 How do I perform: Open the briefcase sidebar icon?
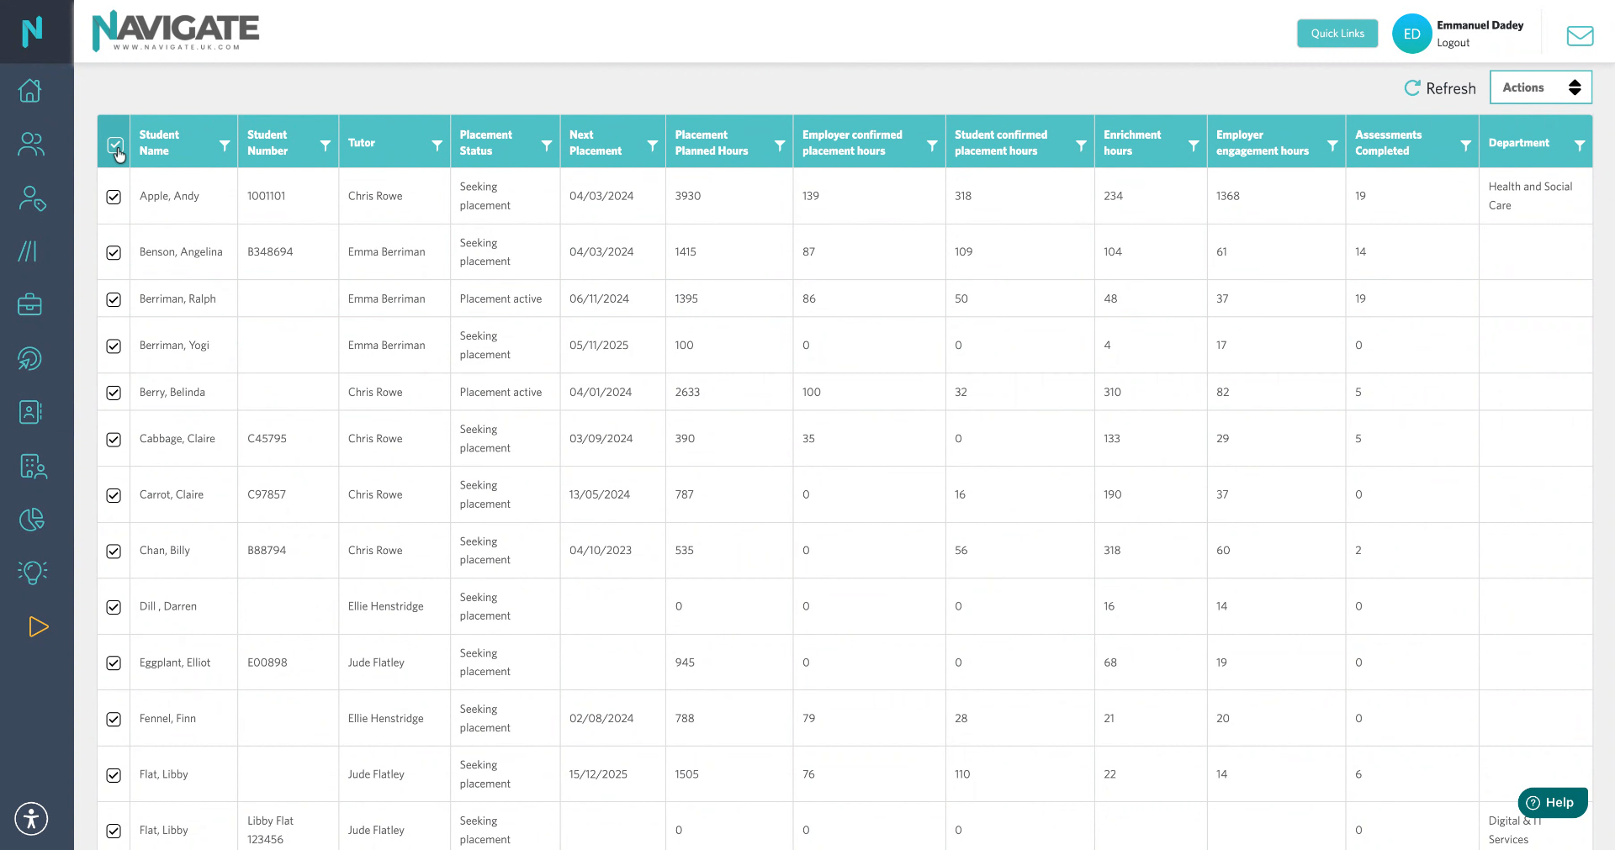[x=30, y=304]
